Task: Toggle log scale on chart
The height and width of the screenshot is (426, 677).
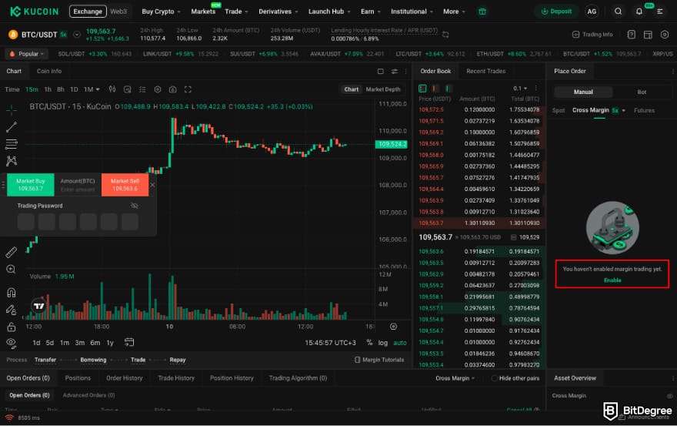Action: click(383, 343)
